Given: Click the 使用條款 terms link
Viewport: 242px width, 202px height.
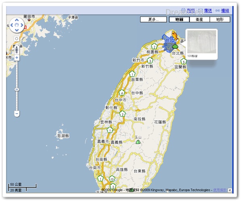Looking at the screenshot, I should pos(220,190).
